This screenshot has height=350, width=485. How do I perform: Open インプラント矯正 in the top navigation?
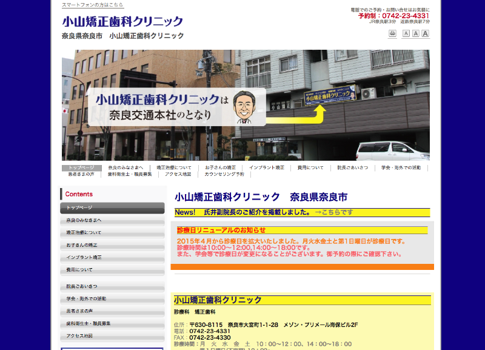[x=267, y=168]
